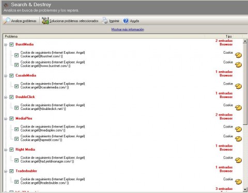Viewport: 248px width, 193px height.
Task: Toggle the Right Media group checkbox
Action: click(11, 150)
